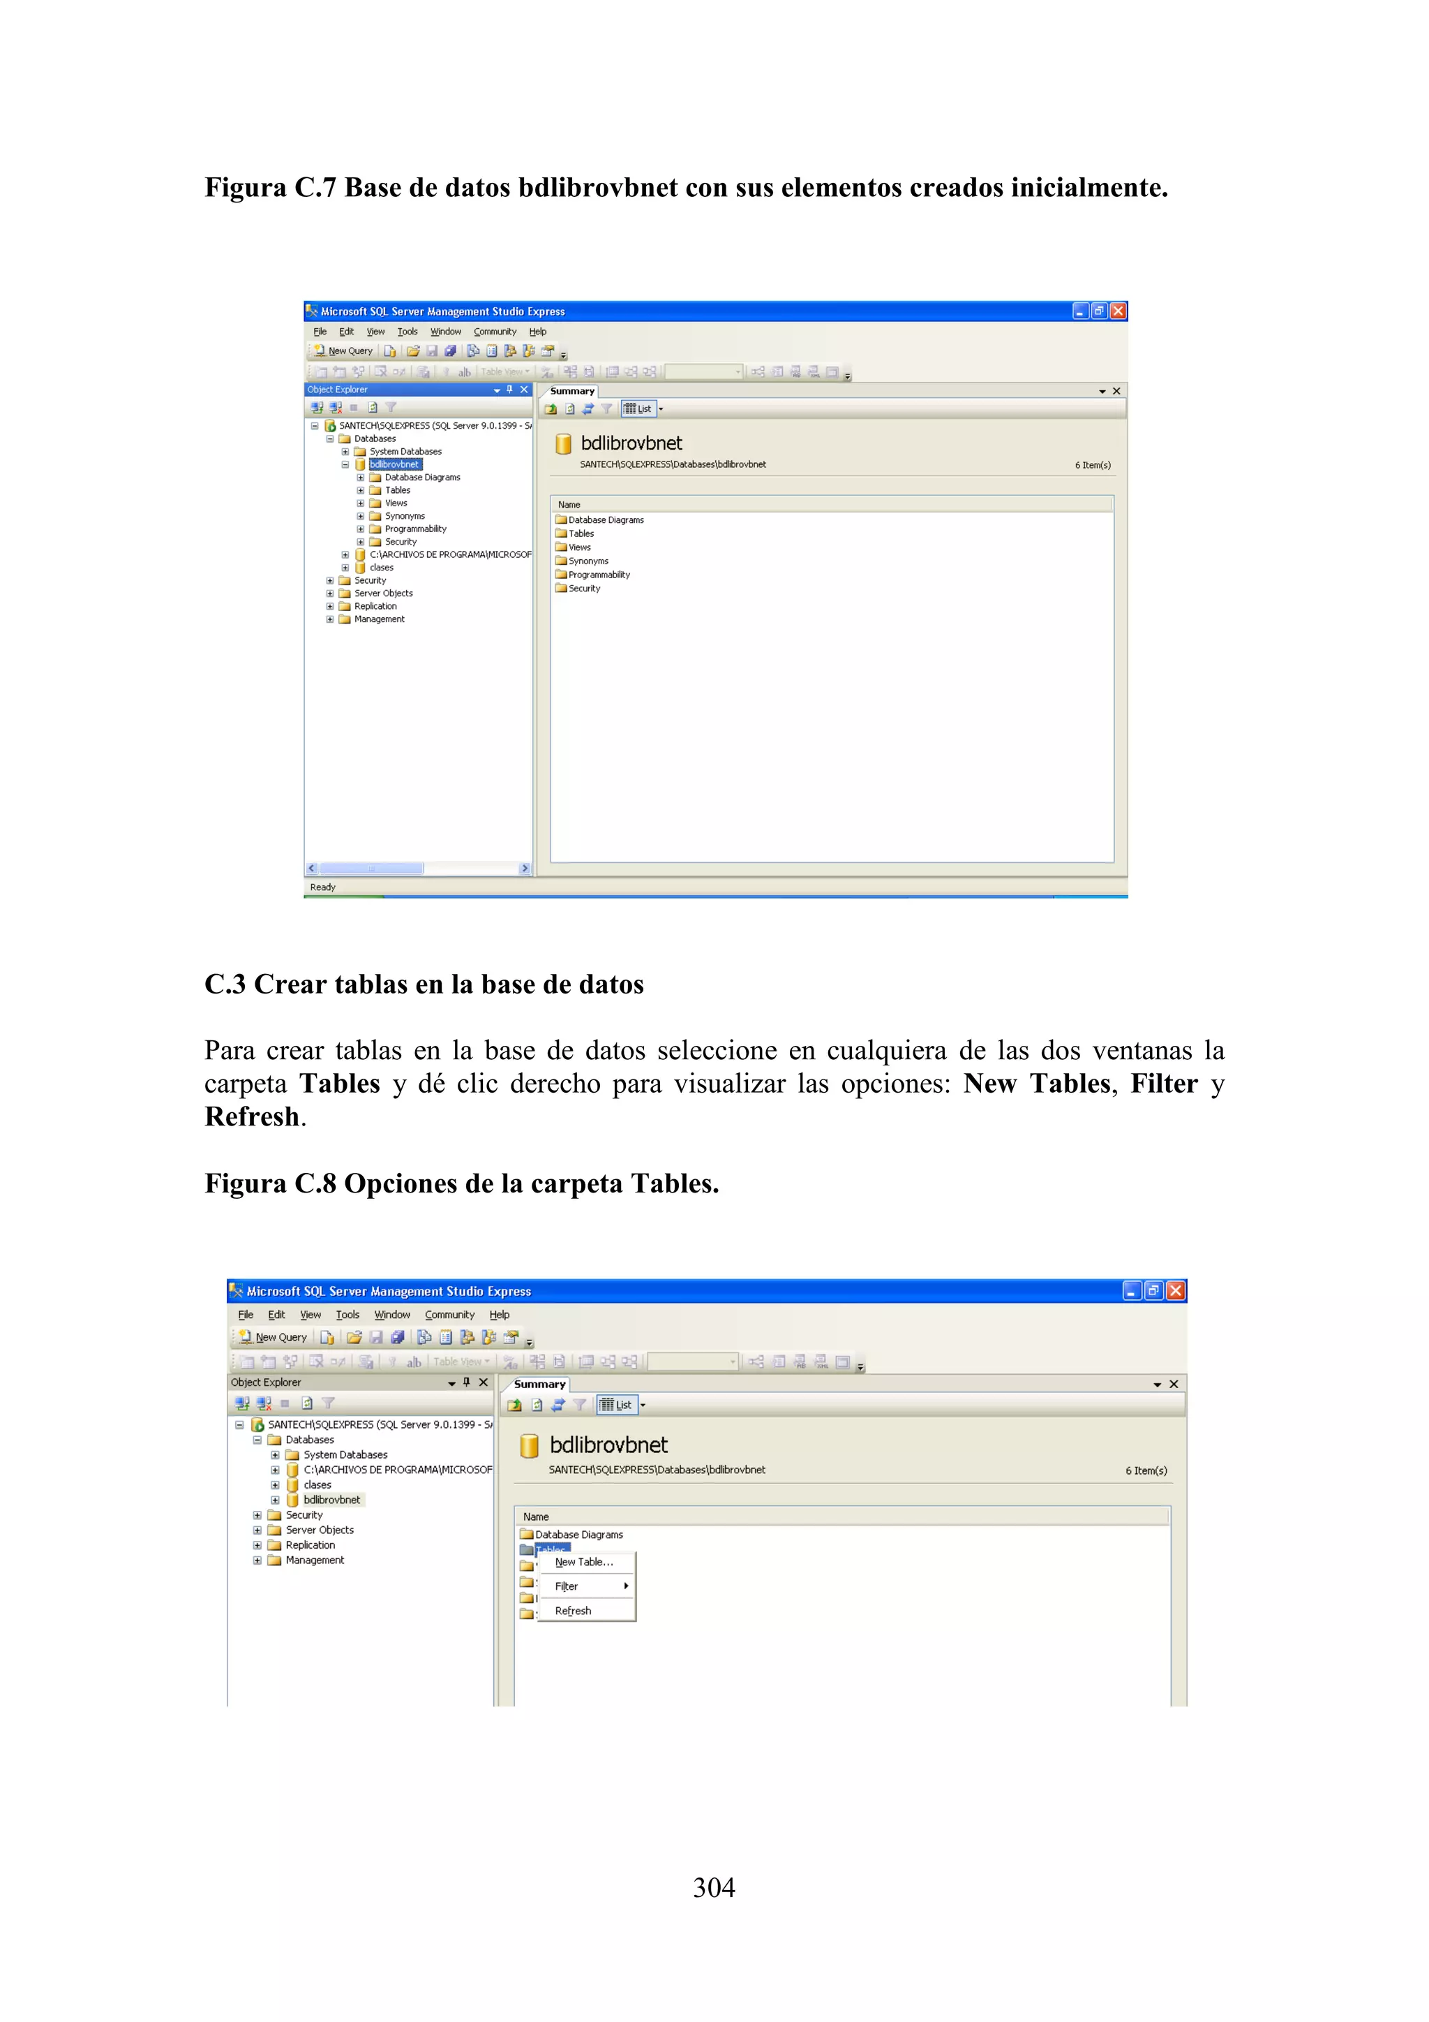The width and height of the screenshot is (1429, 2022).
Task: Open List view dropdown arrow in Figura C.8
Action: pos(643,1405)
